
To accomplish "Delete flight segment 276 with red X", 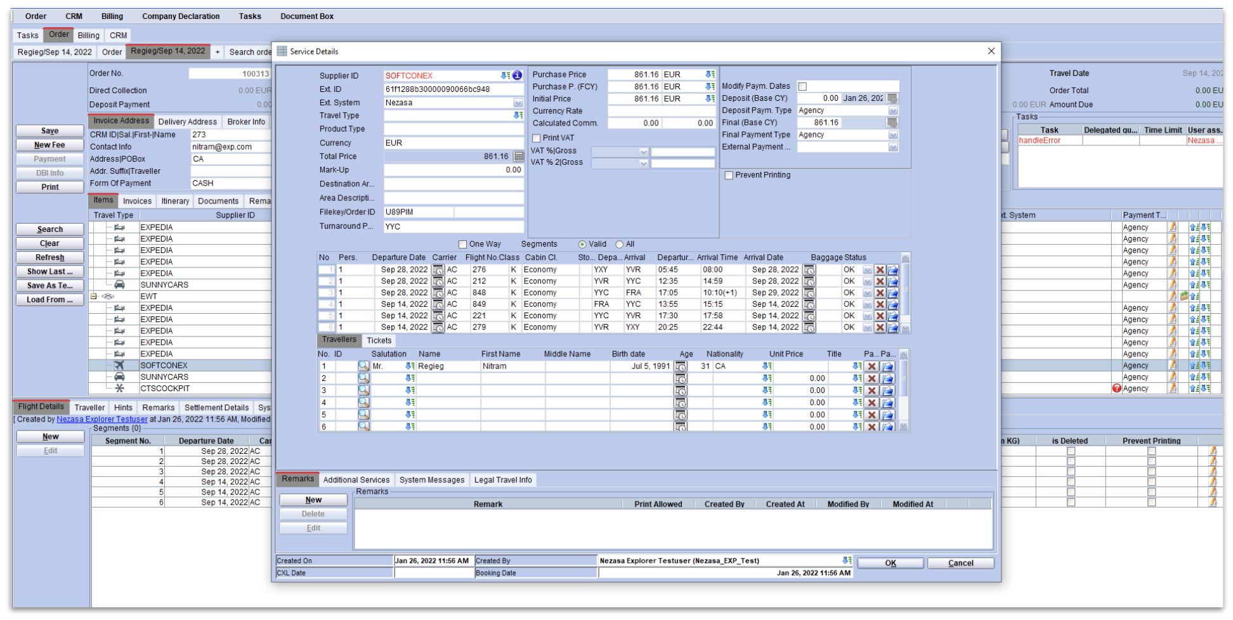I will [880, 270].
